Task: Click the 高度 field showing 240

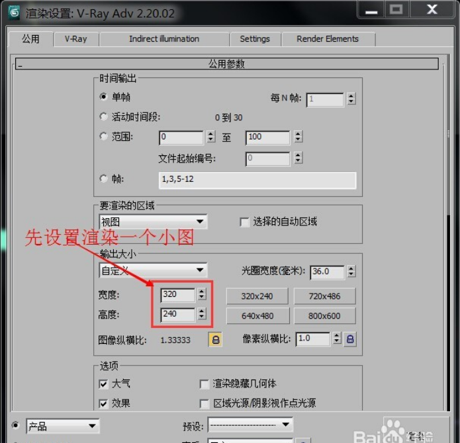Action: (178, 315)
